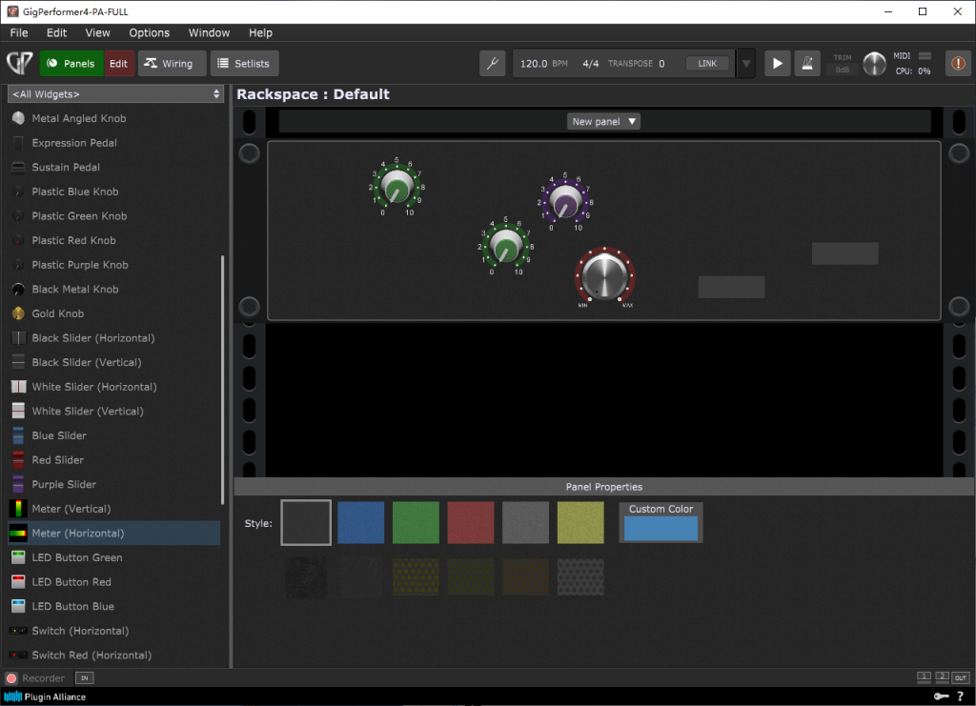Choose the green panel style swatch
976x706 pixels.
point(416,522)
